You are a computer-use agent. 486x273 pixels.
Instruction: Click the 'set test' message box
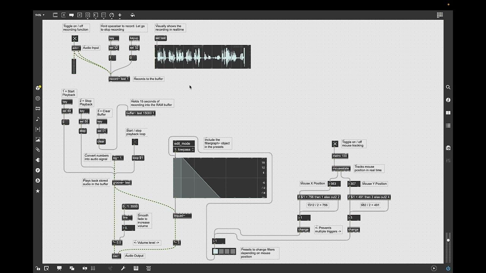(x=161, y=38)
